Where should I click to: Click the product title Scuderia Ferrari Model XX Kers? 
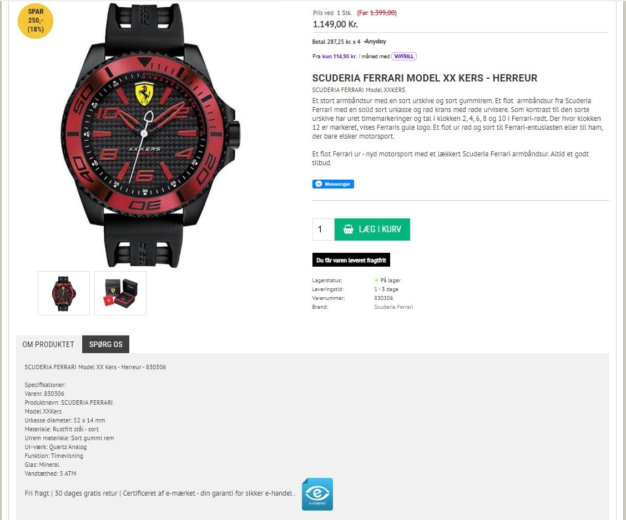tap(425, 78)
